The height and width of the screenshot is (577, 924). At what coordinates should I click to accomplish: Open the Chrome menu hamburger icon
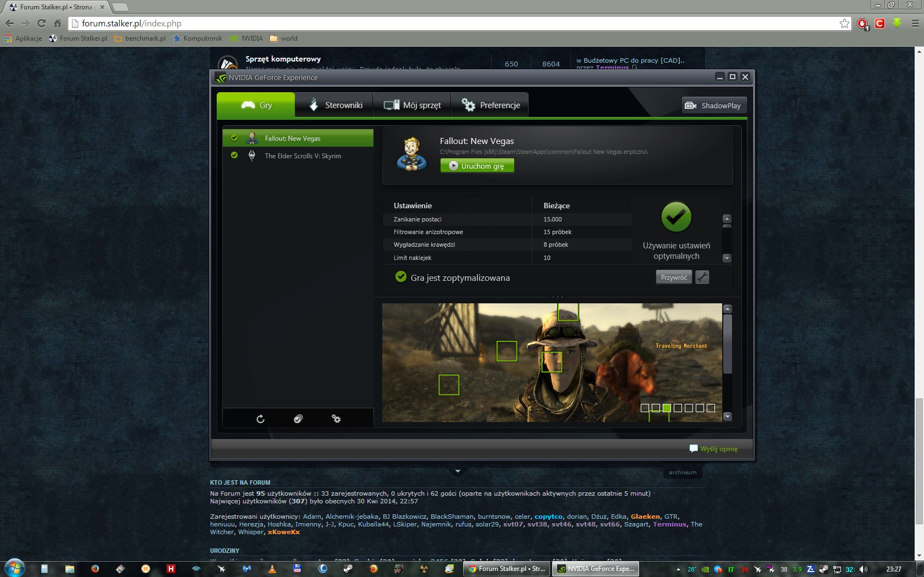click(915, 23)
